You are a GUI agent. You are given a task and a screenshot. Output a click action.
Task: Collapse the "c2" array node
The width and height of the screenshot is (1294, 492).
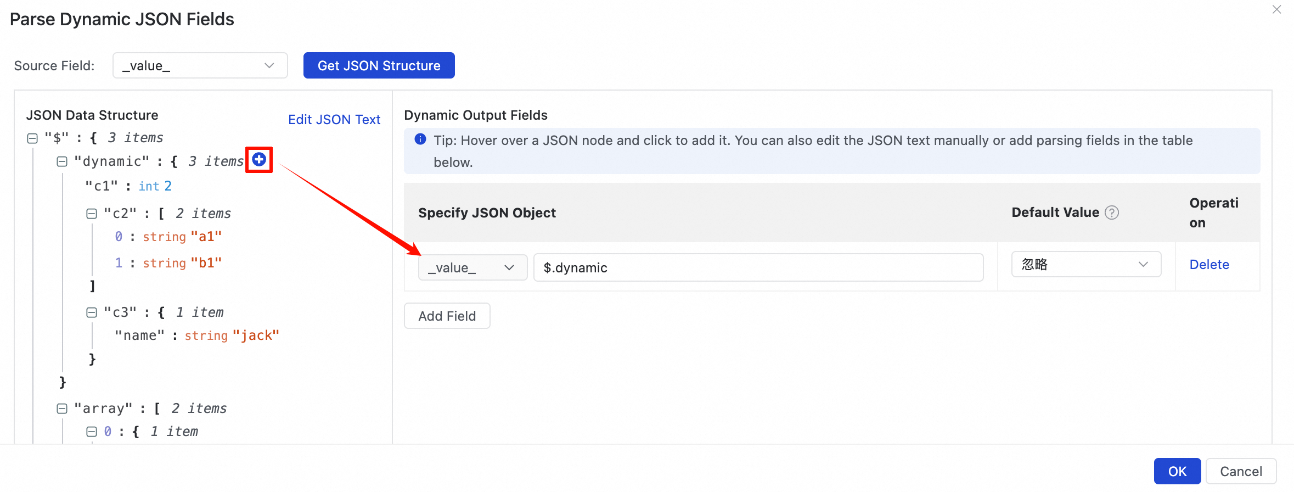92,214
